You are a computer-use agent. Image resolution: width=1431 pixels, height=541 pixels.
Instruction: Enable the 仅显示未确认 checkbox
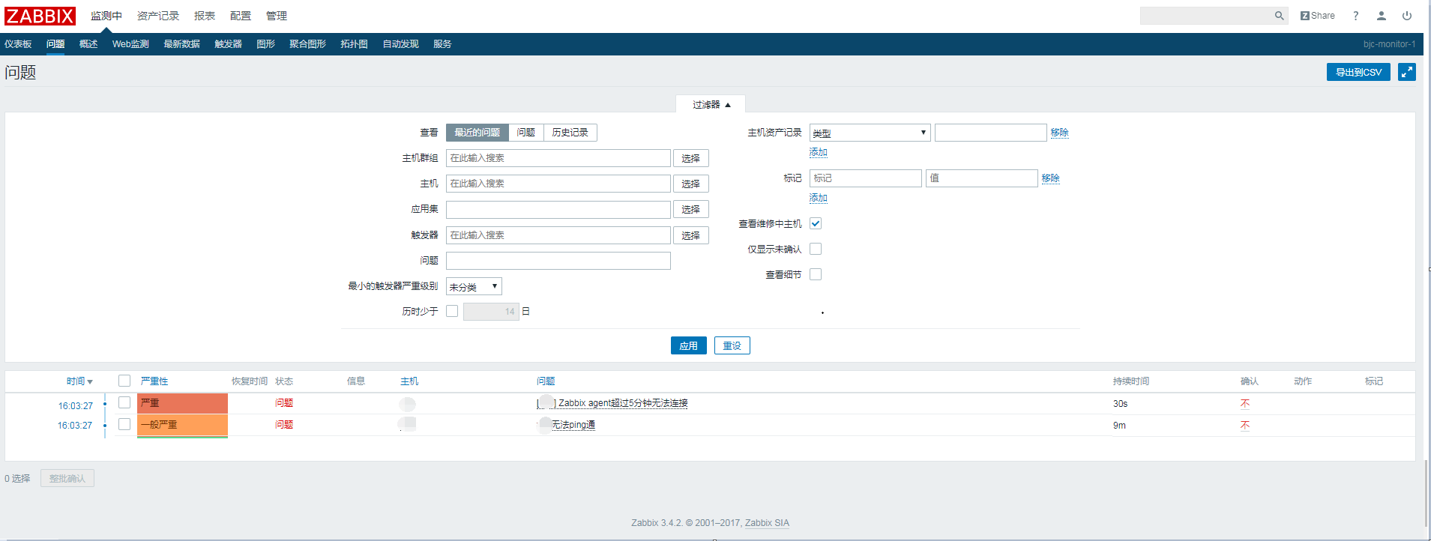click(816, 249)
